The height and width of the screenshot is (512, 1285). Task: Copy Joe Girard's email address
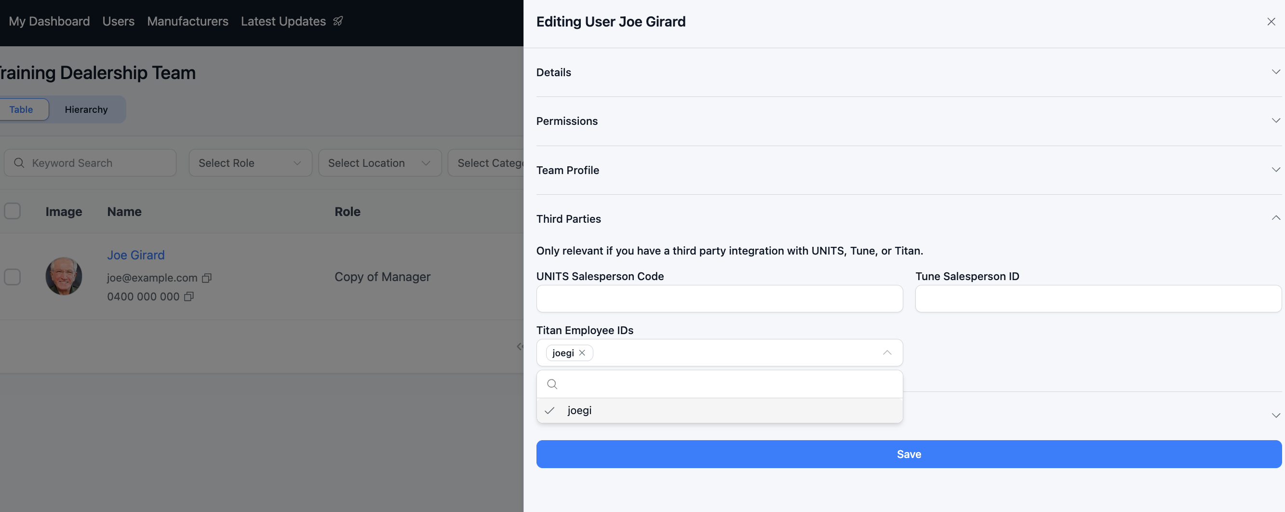click(206, 278)
